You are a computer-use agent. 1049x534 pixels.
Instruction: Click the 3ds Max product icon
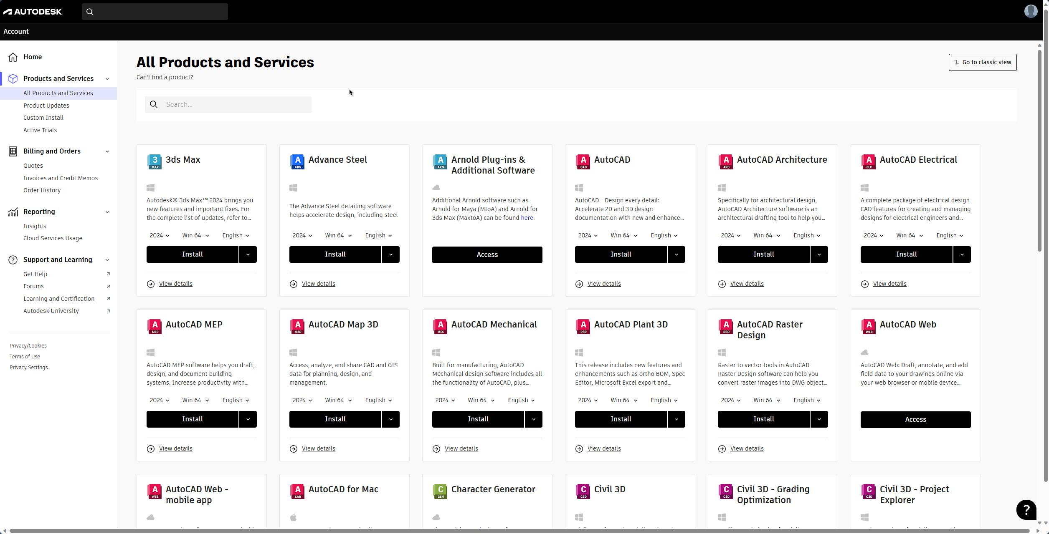pos(155,161)
